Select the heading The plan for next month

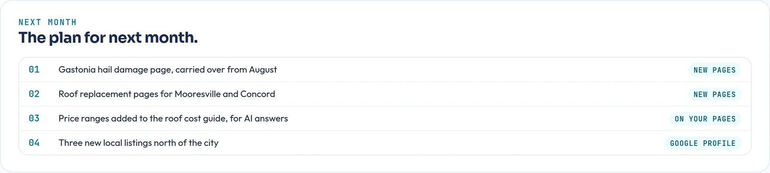[x=108, y=37]
